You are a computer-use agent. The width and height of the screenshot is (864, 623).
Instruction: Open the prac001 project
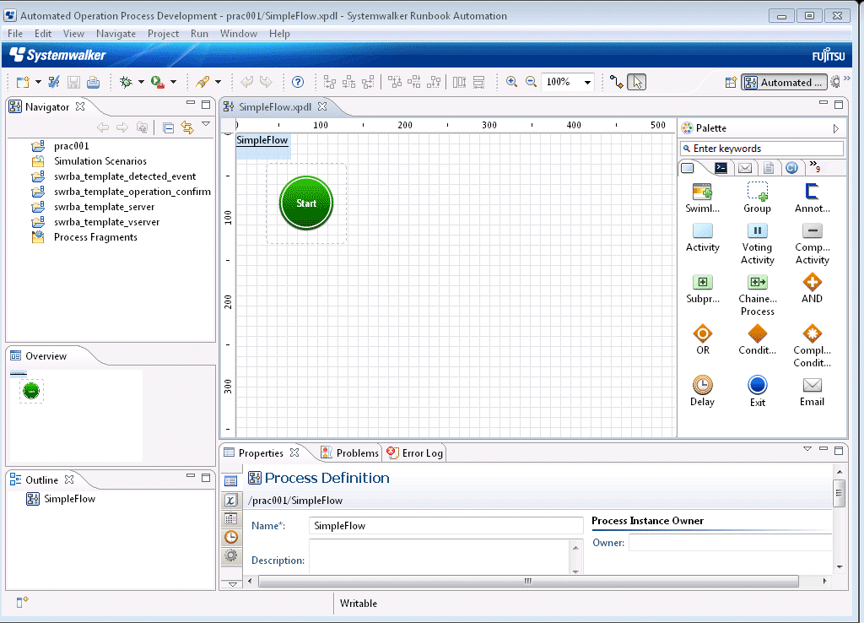[x=71, y=145]
